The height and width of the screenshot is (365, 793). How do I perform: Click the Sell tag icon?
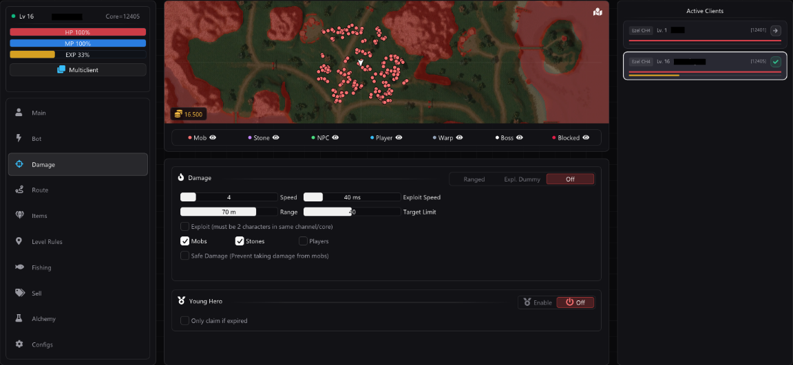click(x=19, y=293)
